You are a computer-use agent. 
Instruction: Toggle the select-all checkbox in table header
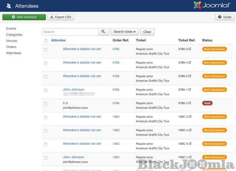[x=46, y=41]
